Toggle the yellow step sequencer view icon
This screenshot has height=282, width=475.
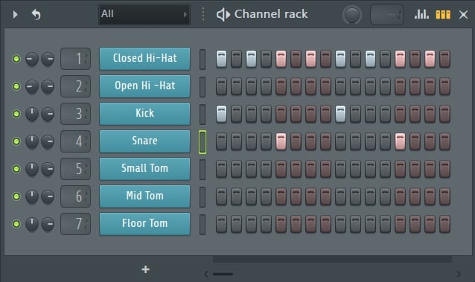pos(443,15)
